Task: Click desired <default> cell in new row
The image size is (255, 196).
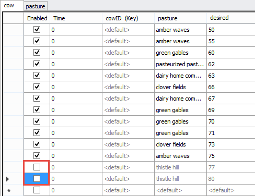Action: click(x=231, y=190)
